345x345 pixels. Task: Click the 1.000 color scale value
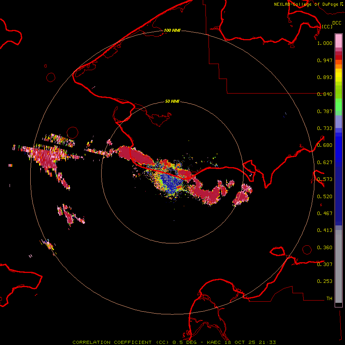click(325, 43)
